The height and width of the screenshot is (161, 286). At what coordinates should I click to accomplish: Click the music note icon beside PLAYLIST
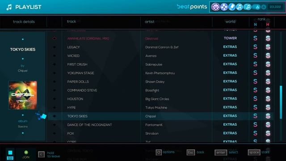click(x=9, y=7)
